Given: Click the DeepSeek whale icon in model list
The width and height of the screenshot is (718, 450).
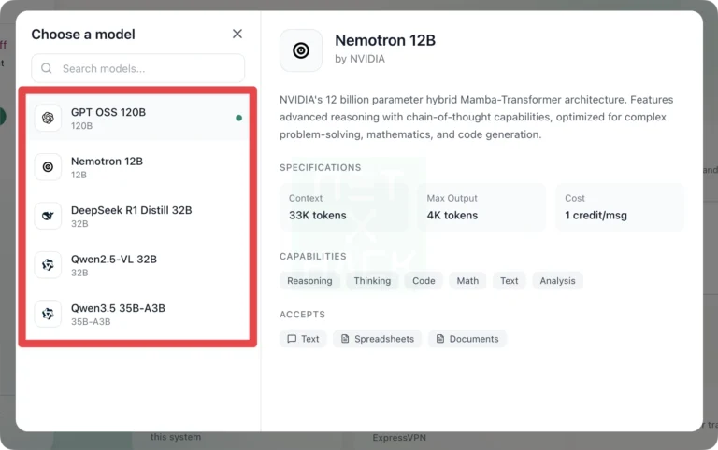Looking at the screenshot, I should coord(48,216).
